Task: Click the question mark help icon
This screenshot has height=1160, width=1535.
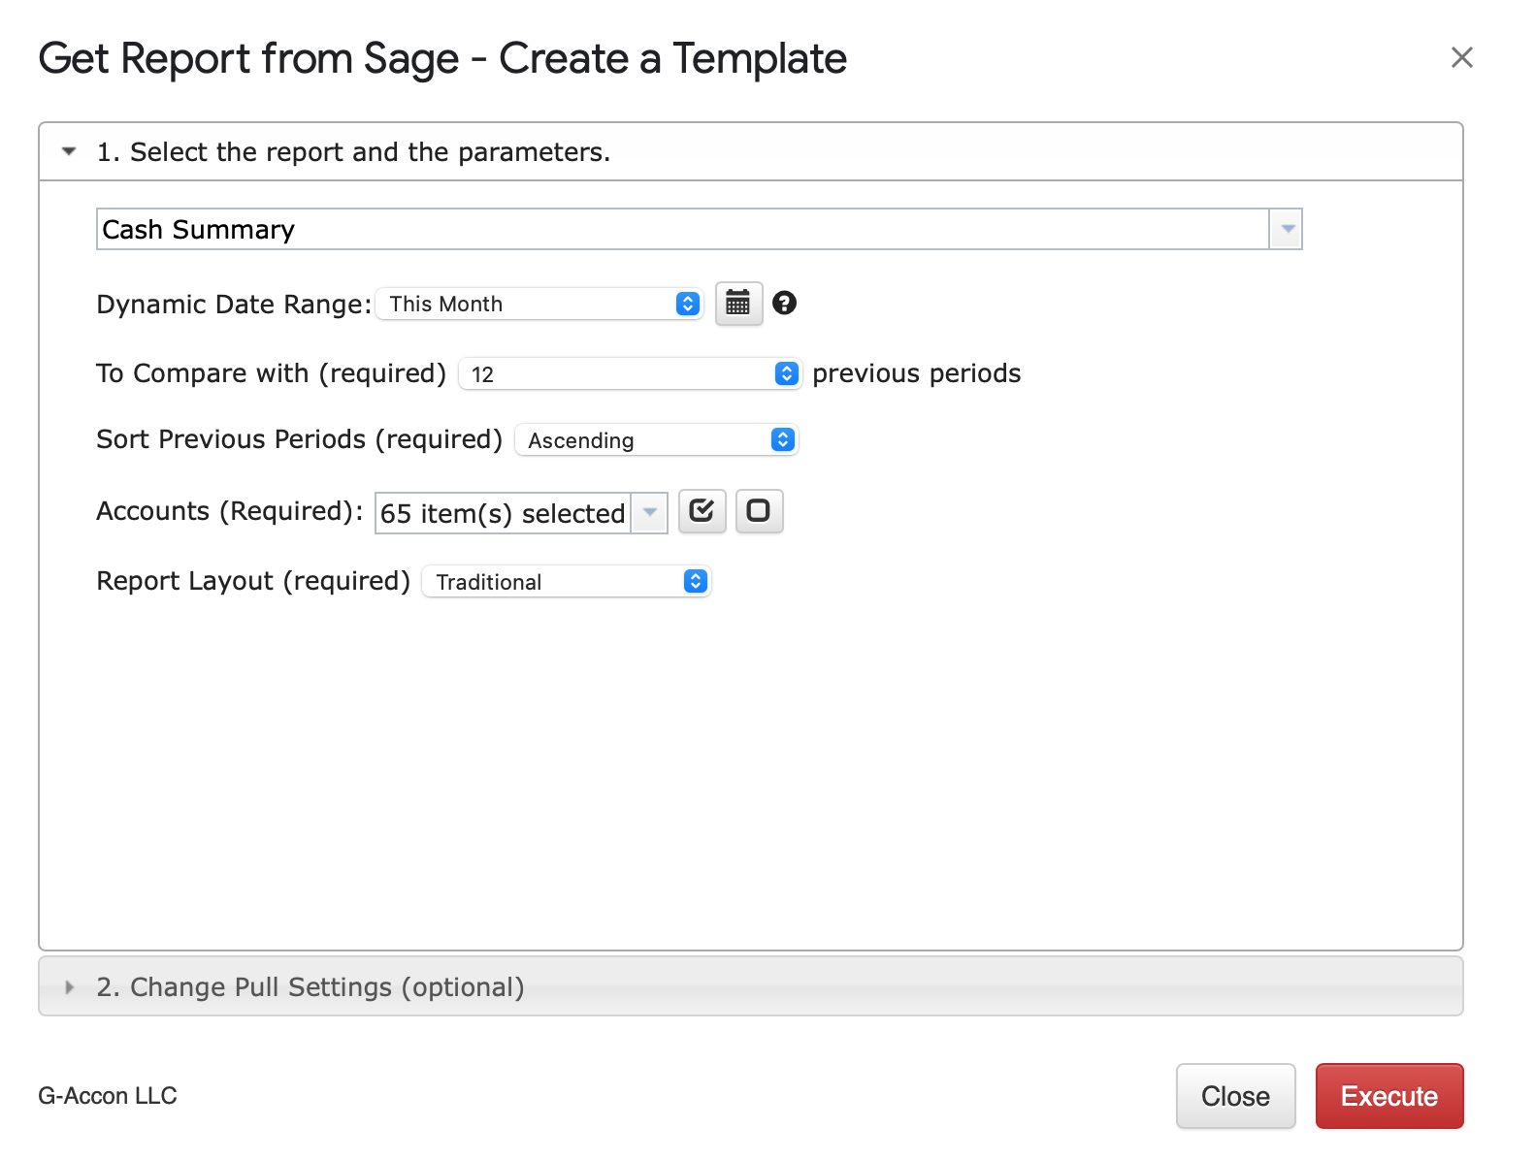Action: pos(784,304)
